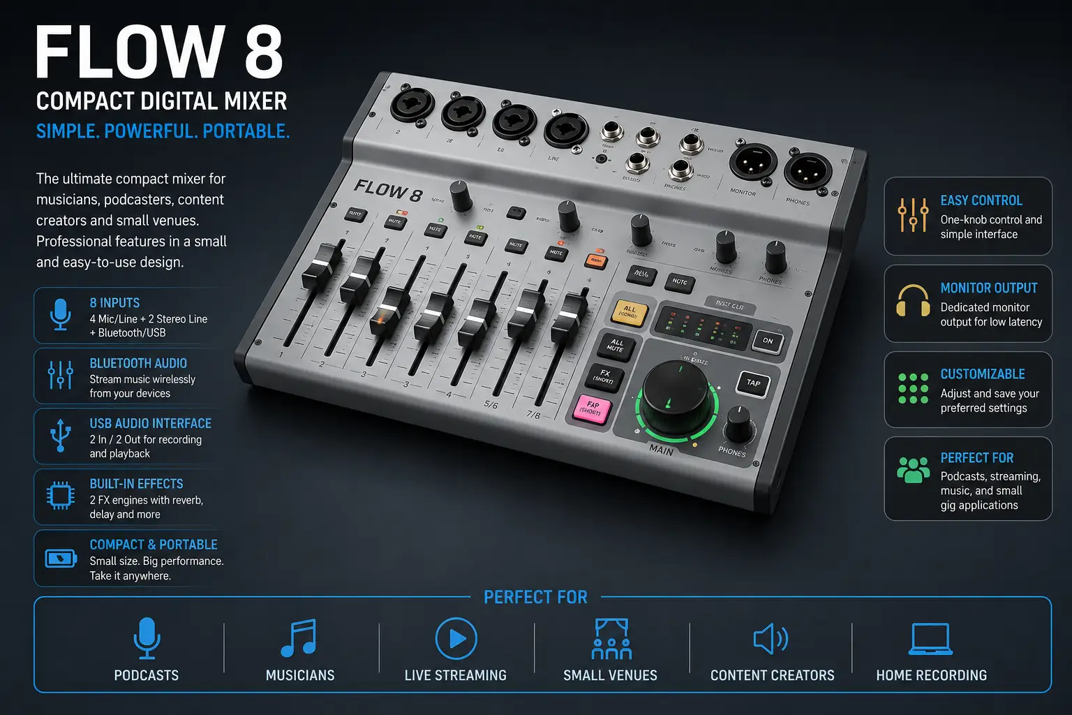Click the MONITOR XLR output jack
Viewport: 1072px width, 715px height.
[x=754, y=161]
